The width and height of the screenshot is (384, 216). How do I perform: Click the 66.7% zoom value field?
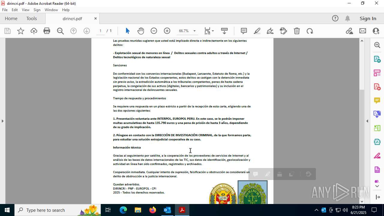pos(184,31)
